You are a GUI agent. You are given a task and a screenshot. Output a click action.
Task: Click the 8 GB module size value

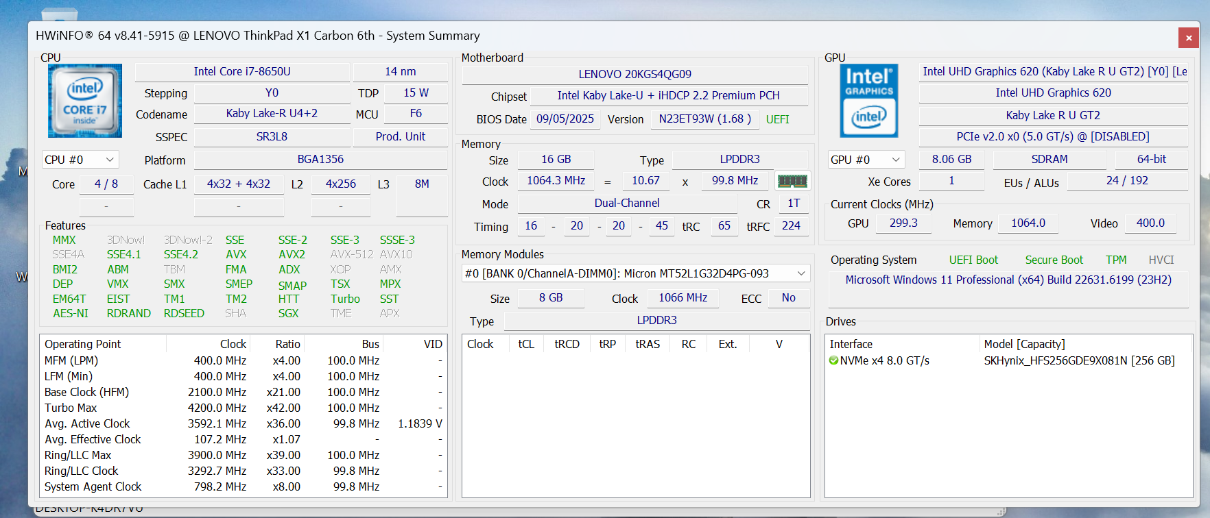(551, 297)
